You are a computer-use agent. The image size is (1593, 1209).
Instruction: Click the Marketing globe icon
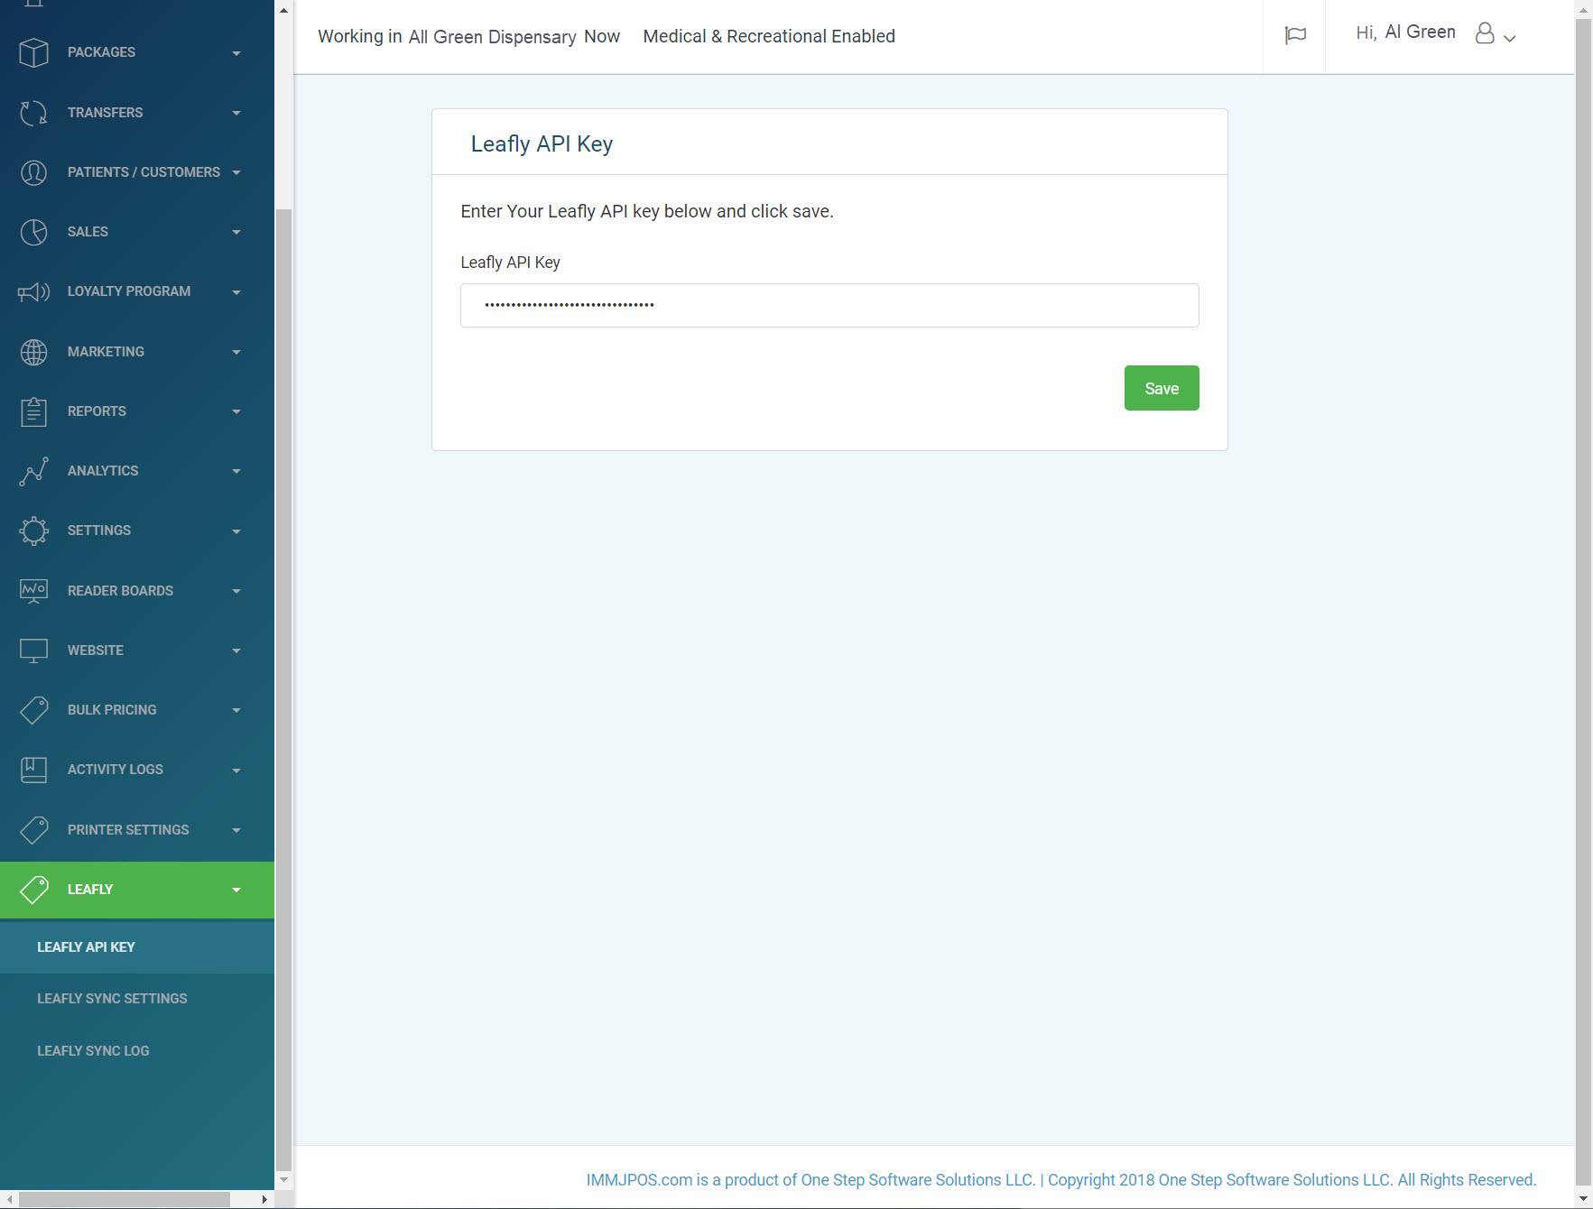(33, 352)
